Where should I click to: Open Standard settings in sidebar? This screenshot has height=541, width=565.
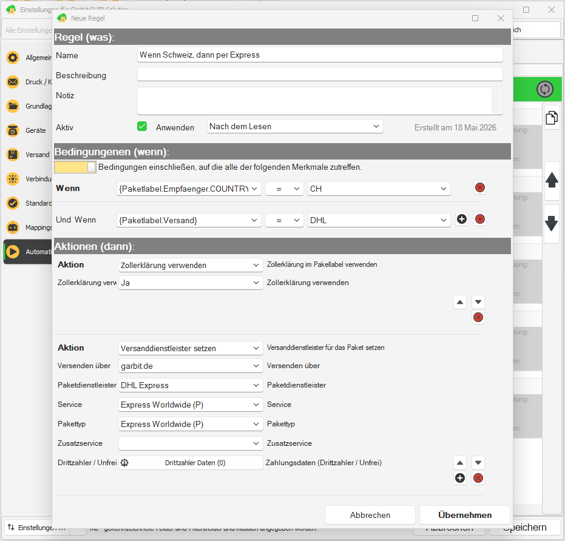(x=28, y=203)
